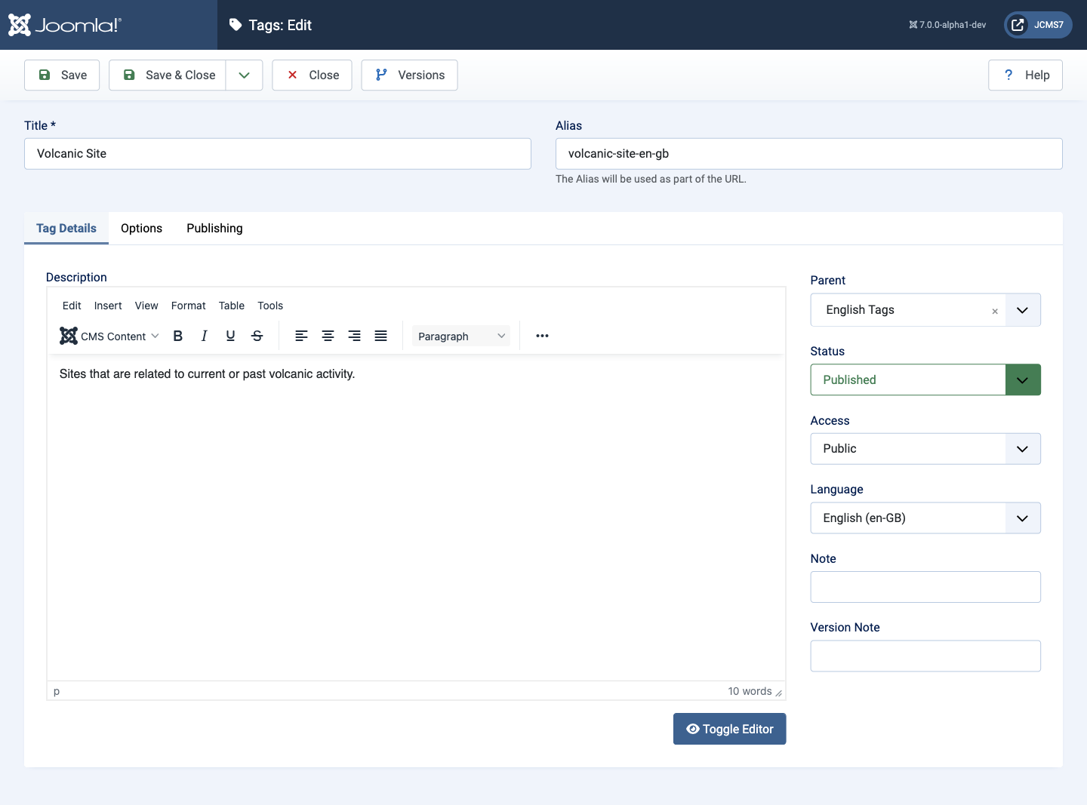This screenshot has width=1087, height=805.
Task: Click the Title field Volcanic Site
Action: tap(278, 154)
